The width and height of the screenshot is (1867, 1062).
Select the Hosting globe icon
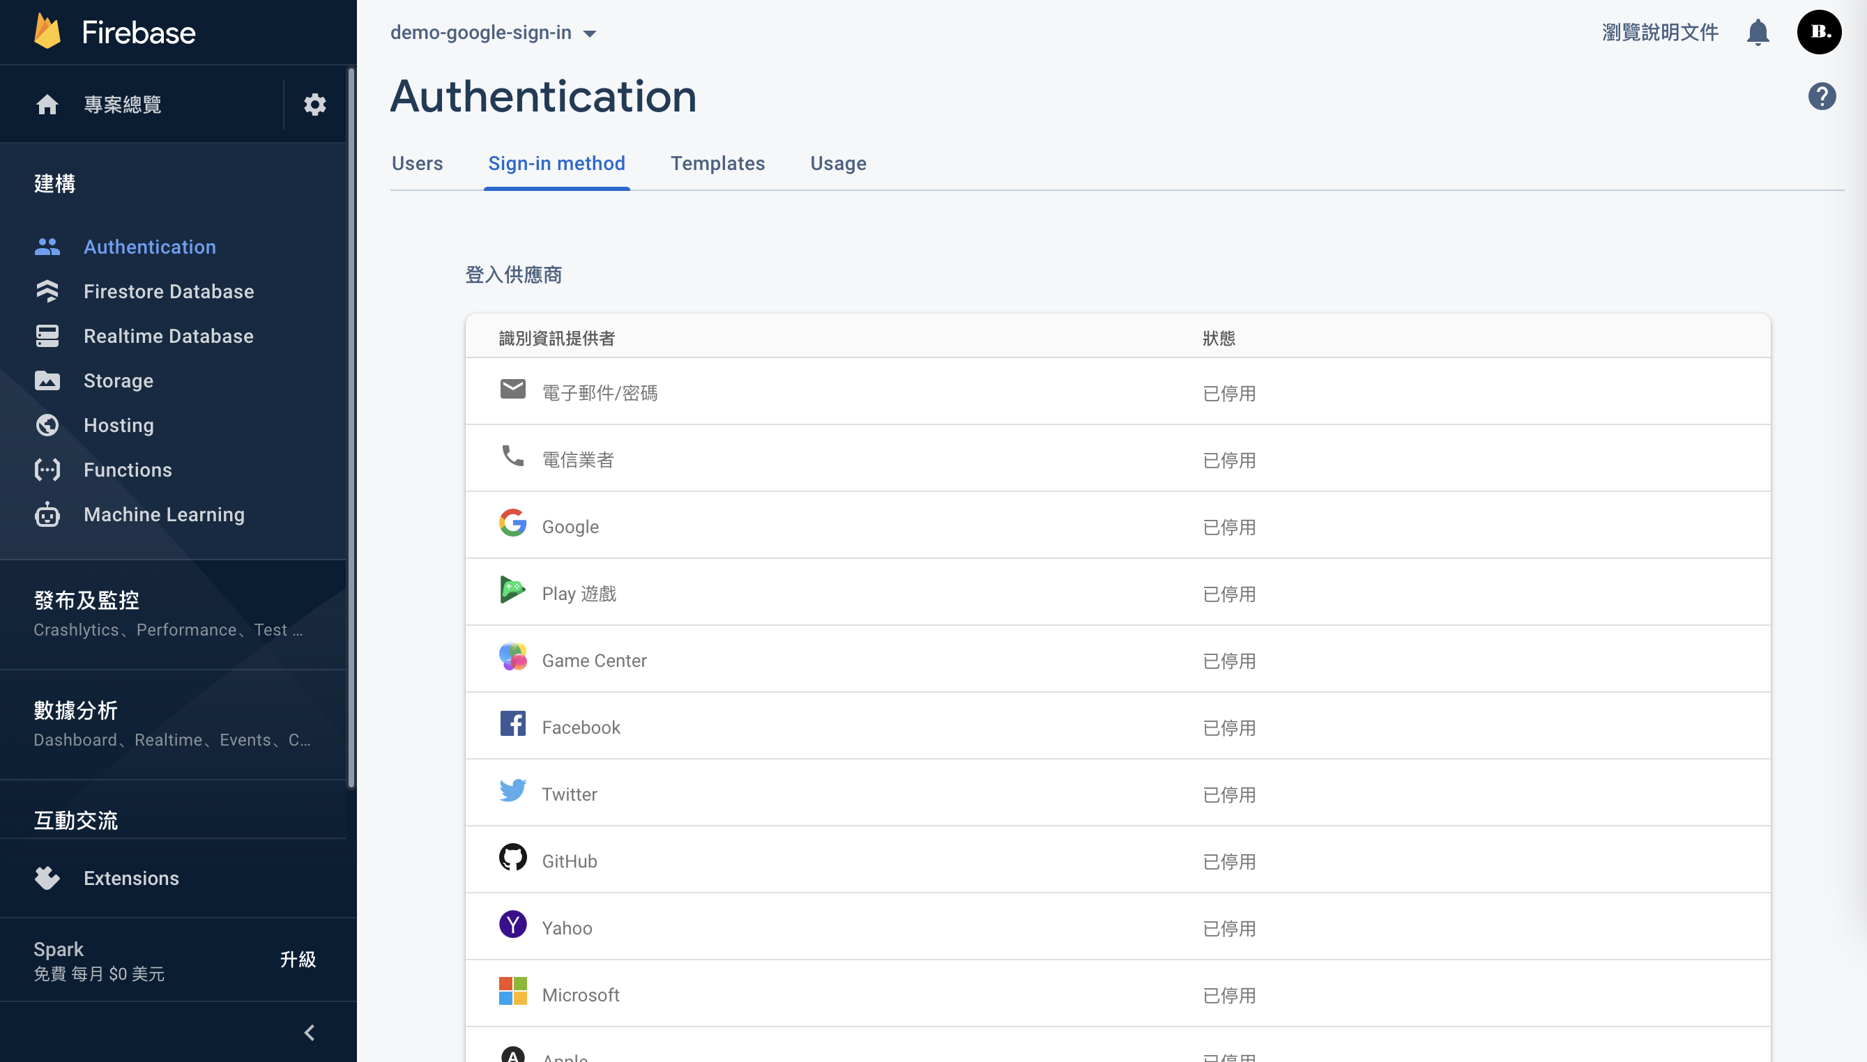click(x=47, y=425)
